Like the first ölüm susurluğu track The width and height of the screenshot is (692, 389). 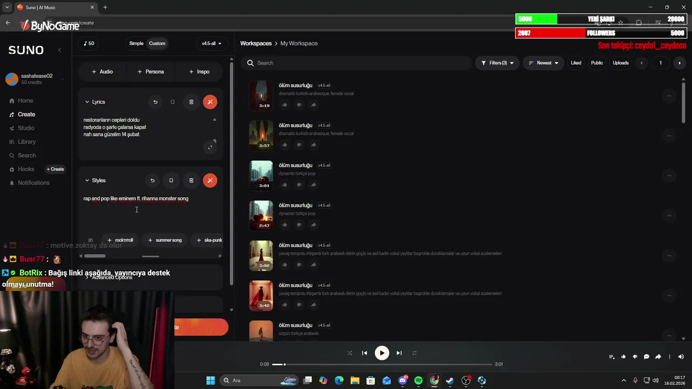[284, 105]
